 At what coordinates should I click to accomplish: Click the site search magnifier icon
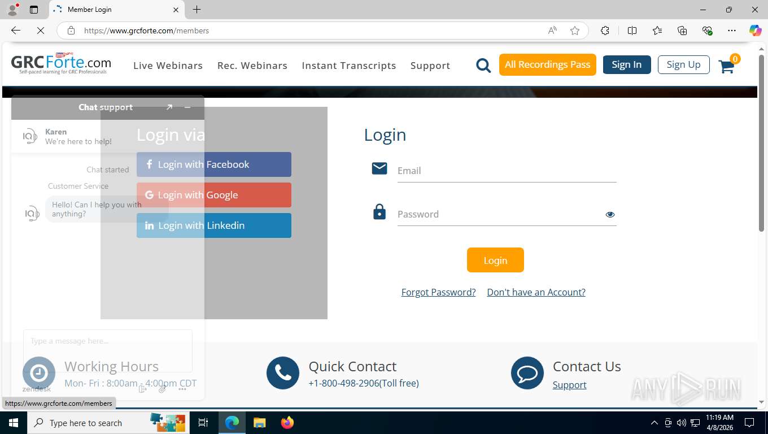coord(483,66)
